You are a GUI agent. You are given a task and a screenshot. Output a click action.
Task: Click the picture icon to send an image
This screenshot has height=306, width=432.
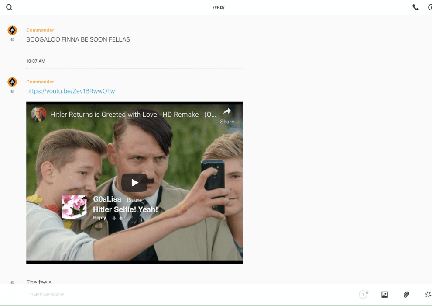coord(384,295)
